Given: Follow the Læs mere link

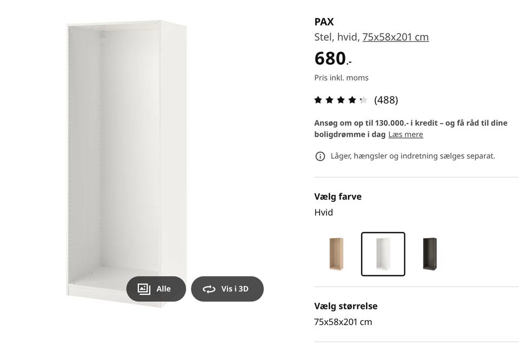Looking at the screenshot, I should pos(405,135).
